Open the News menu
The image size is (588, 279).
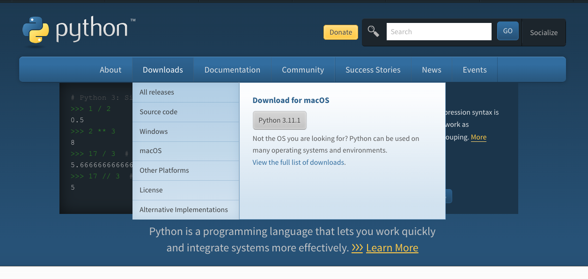432,70
